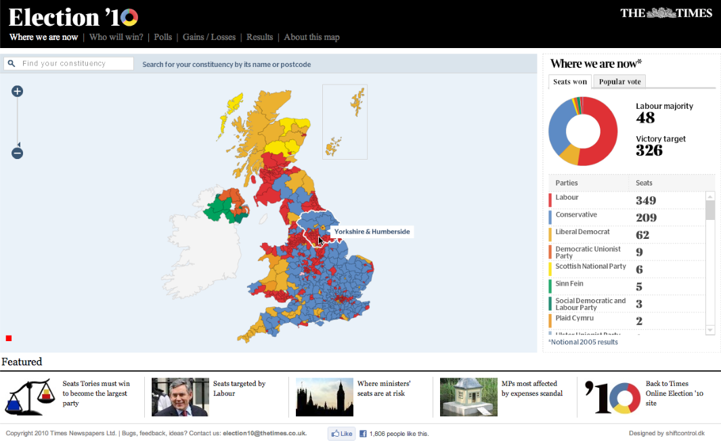Click Scottish National Party yellow swatch
This screenshot has height=444, width=721.
[550, 269]
